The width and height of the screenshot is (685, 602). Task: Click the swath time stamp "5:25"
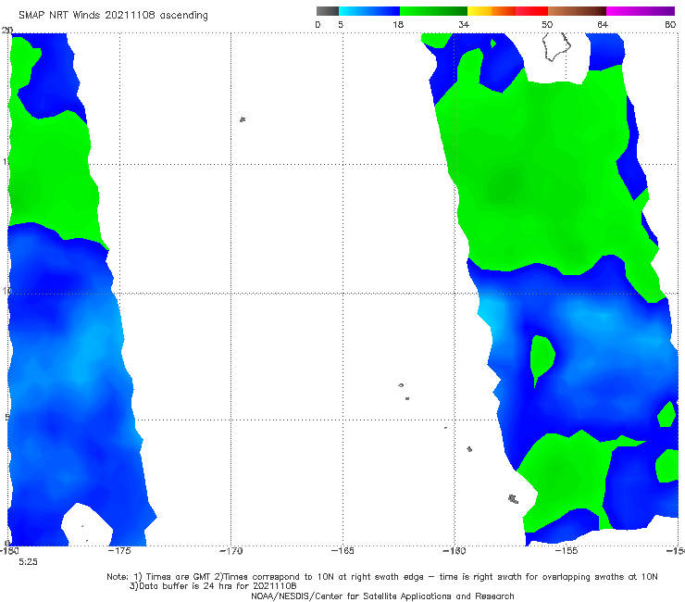(x=28, y=562)
